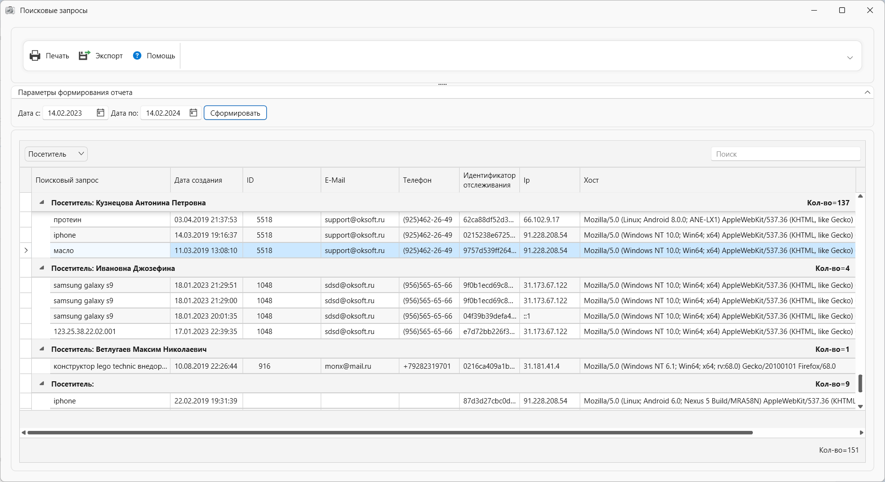Open calendar picker for 'Дата по' field
Screen dimensions: 885x482
(193, 113)
